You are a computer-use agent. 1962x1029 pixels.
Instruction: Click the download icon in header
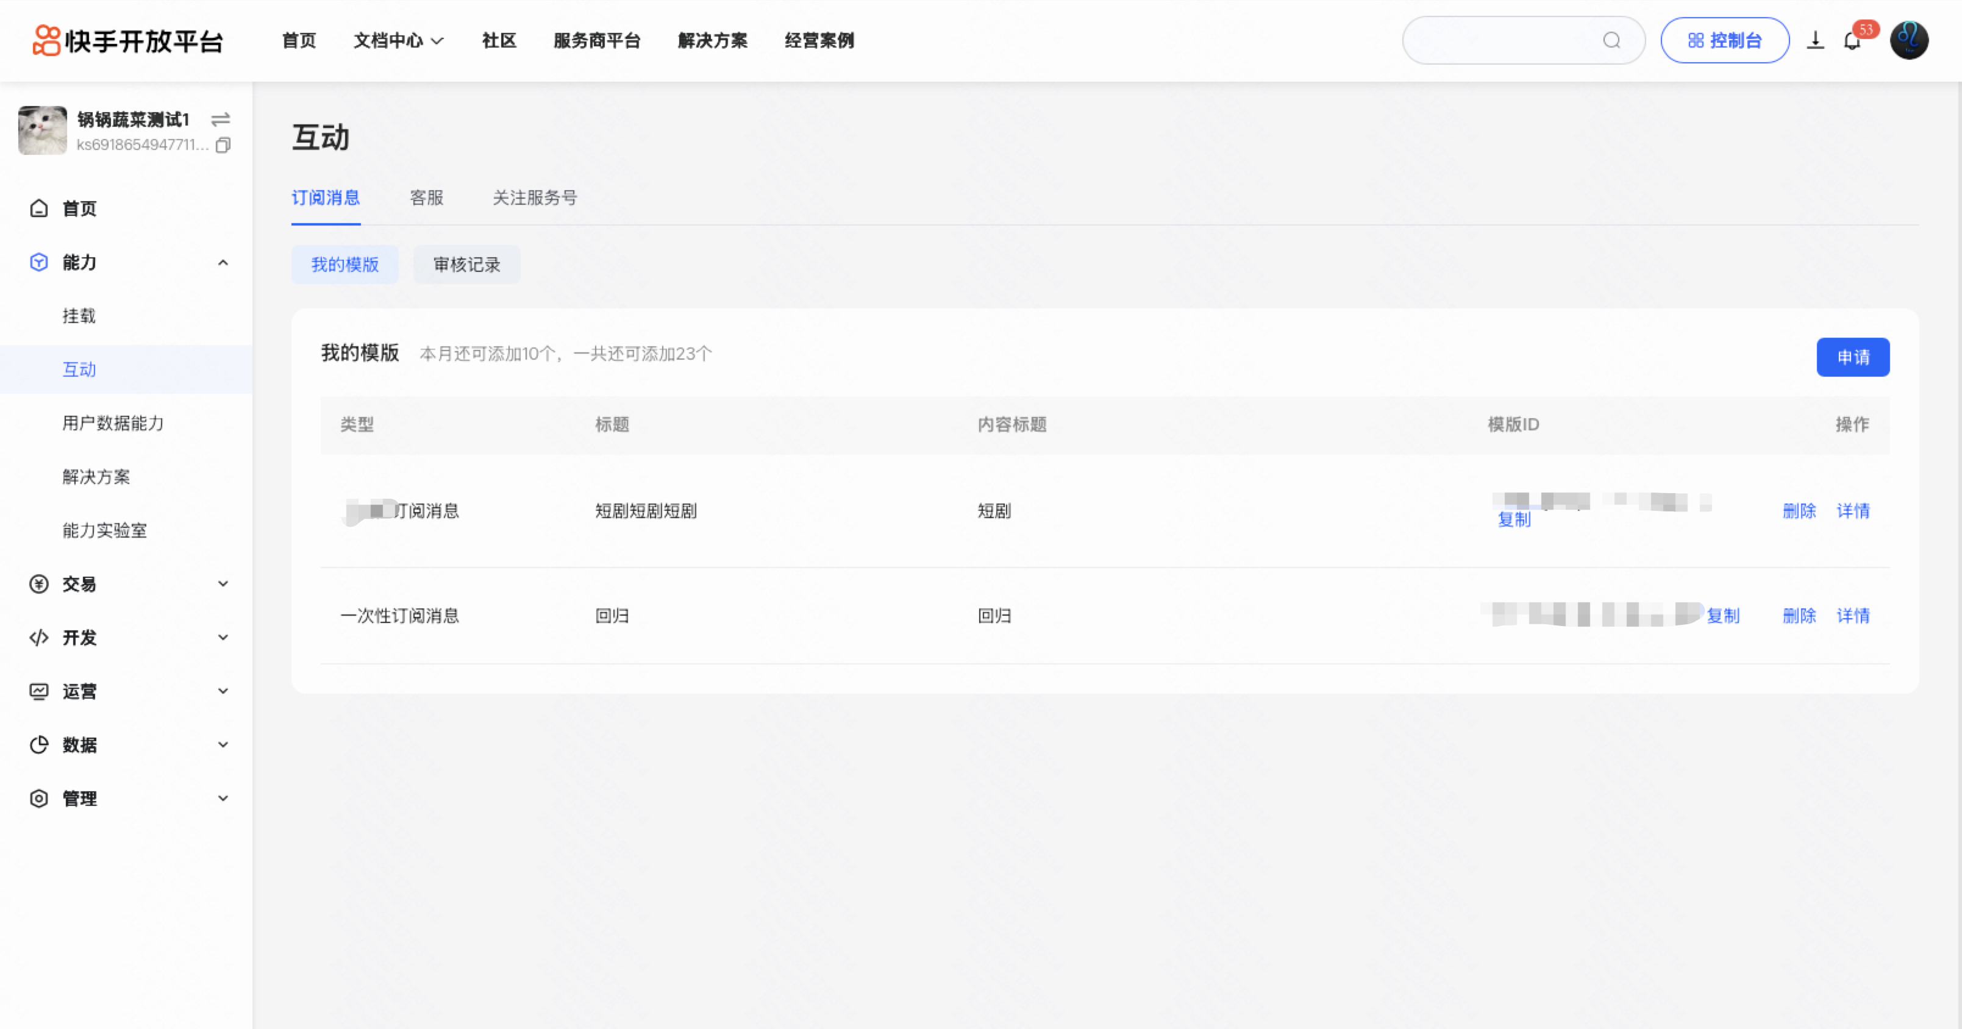[1815, 40]
